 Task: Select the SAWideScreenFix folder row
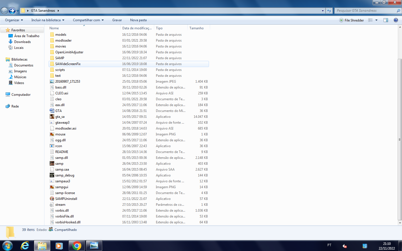click(129, 64)
